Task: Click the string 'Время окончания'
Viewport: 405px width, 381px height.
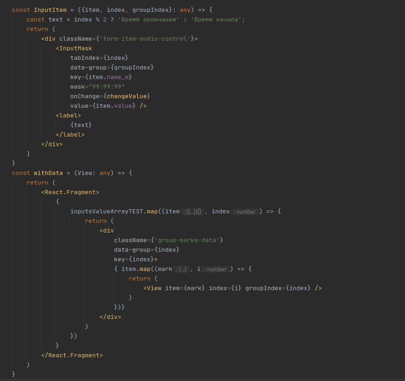Action: [149, 20]
